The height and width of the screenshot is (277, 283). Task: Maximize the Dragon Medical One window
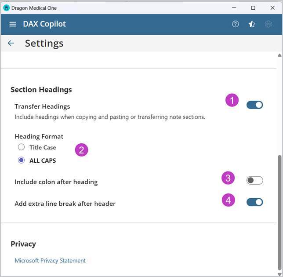pos(253,8)
